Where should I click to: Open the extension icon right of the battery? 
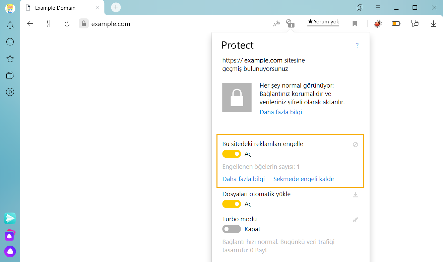(x=415, y=23)
